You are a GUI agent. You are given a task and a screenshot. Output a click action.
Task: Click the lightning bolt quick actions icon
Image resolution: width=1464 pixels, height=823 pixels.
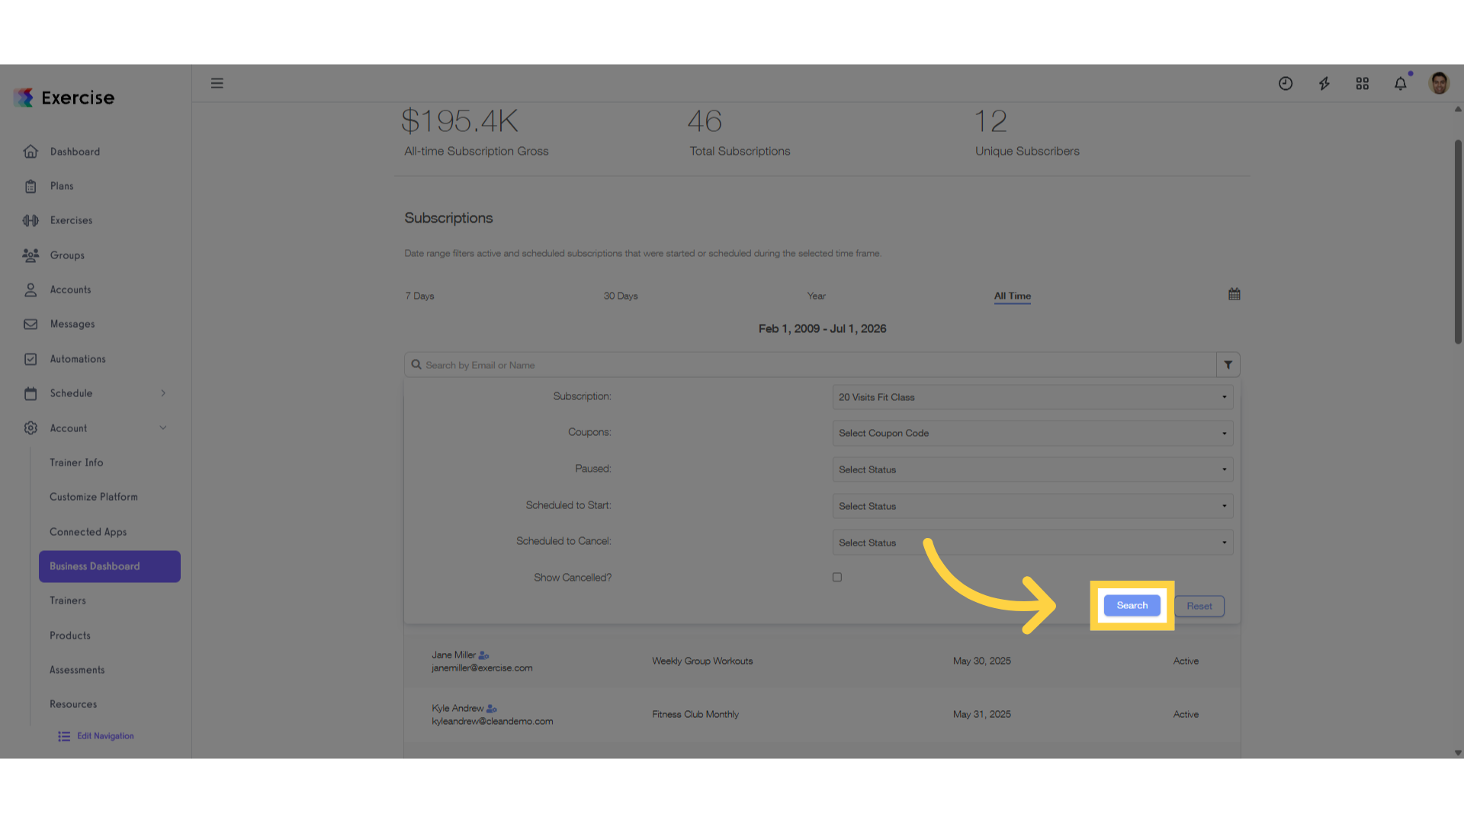[1324, 84]
